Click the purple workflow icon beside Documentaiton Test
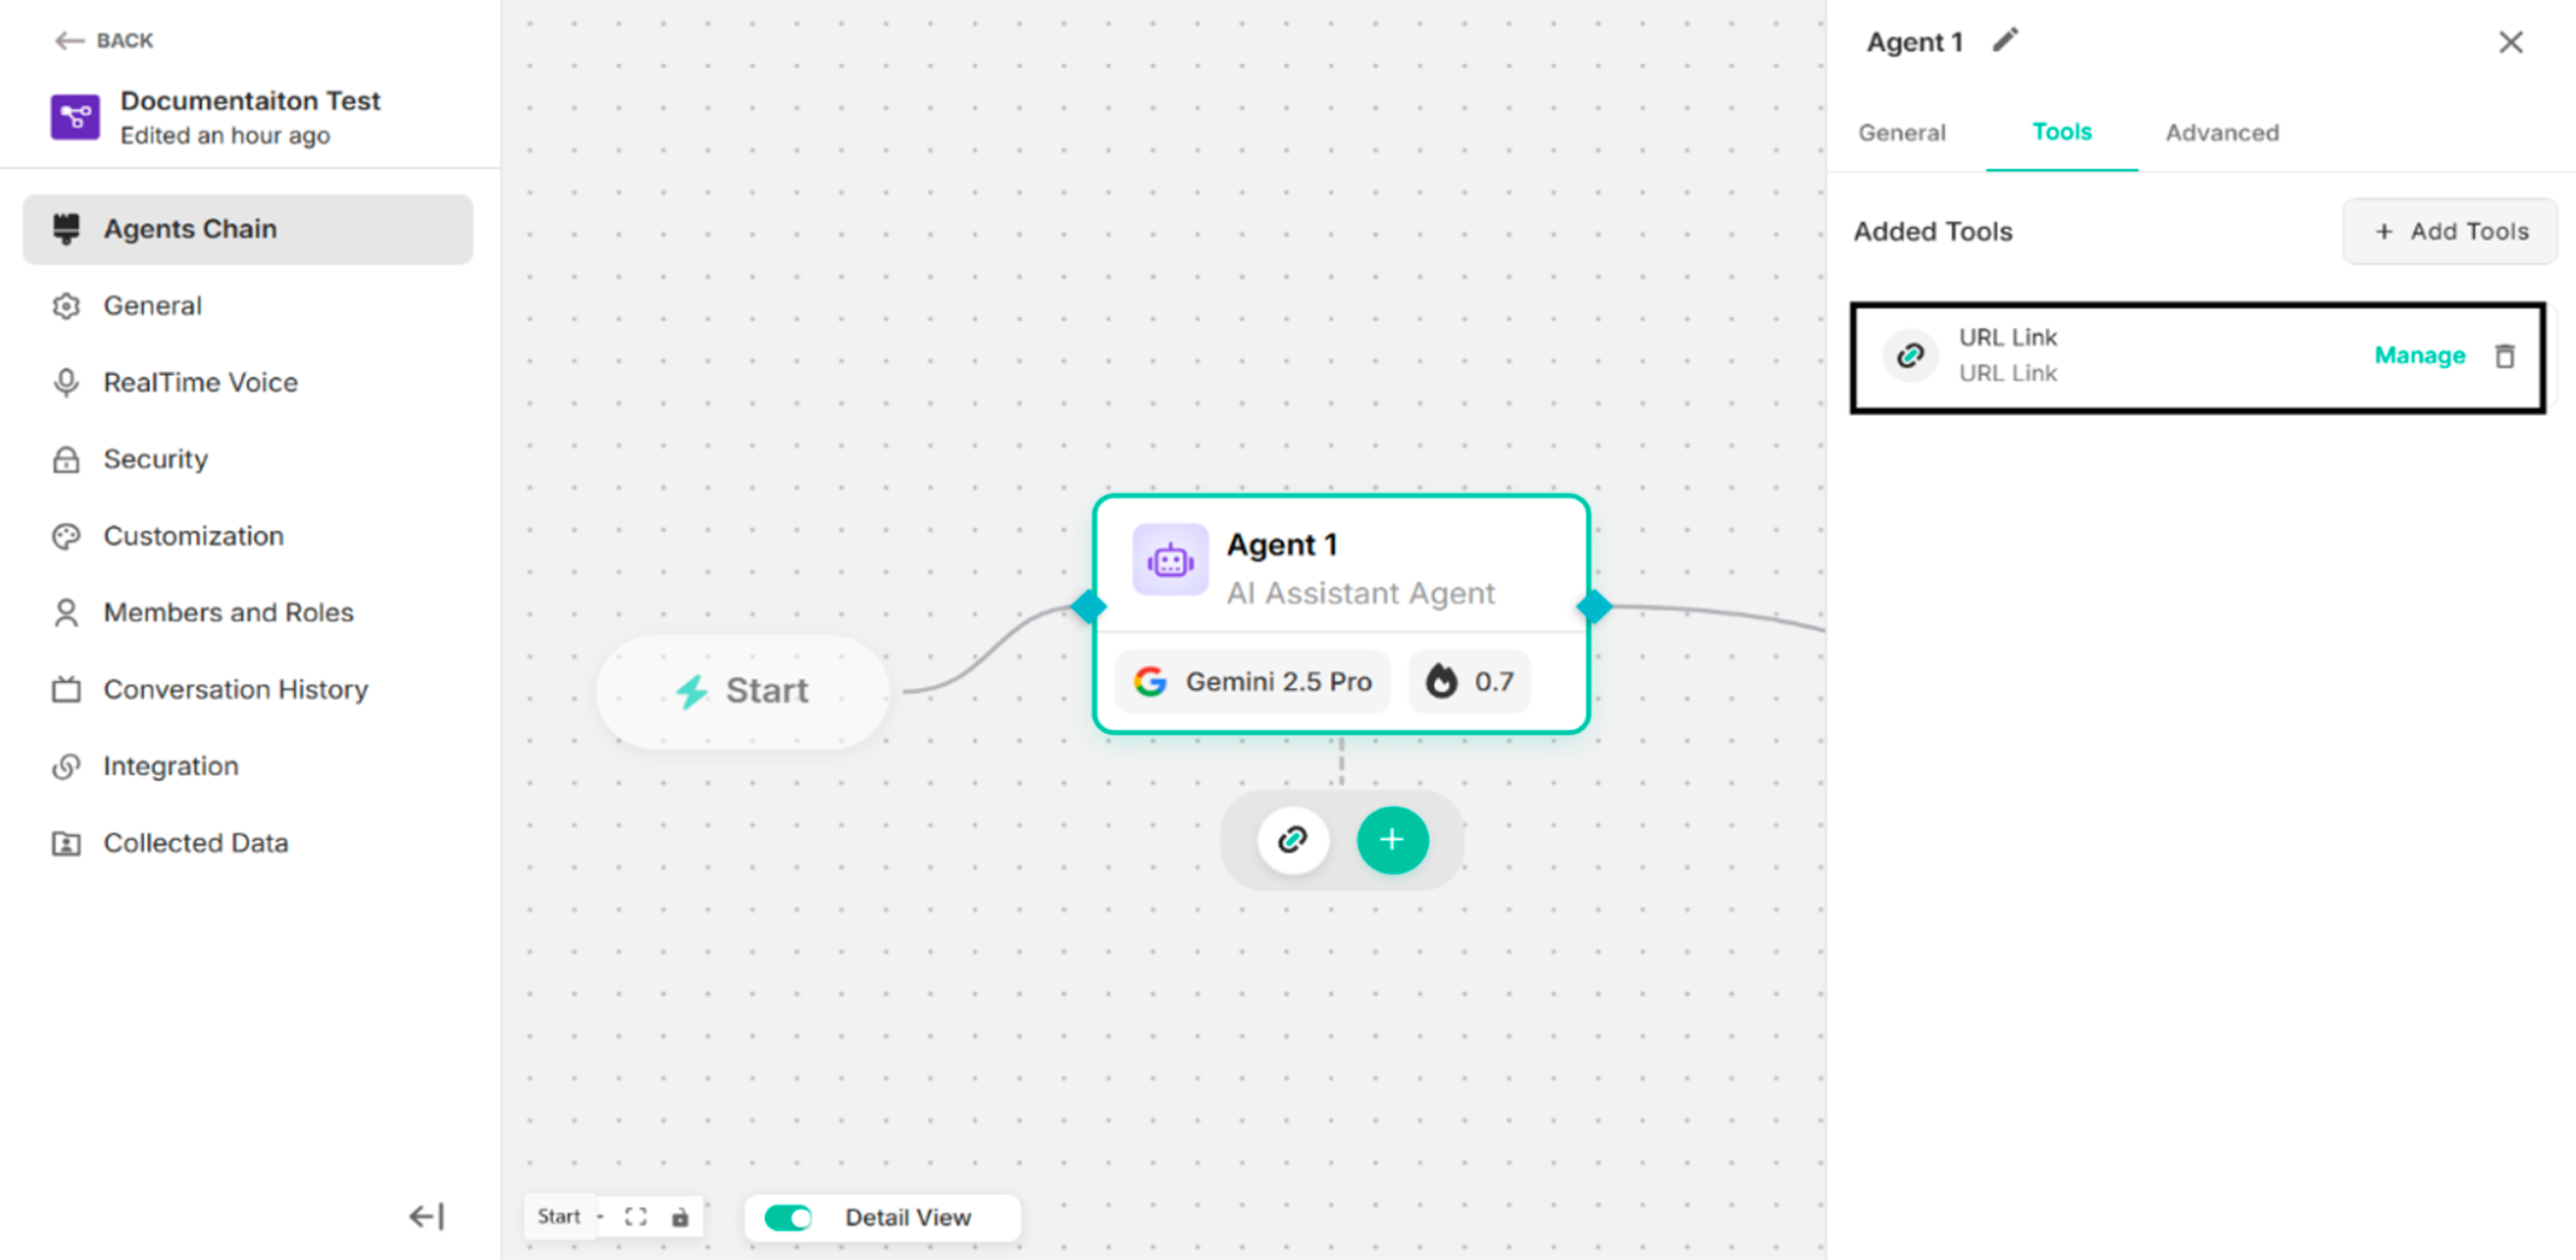Screen dimensions: 2576x1260 pos(74,117)
